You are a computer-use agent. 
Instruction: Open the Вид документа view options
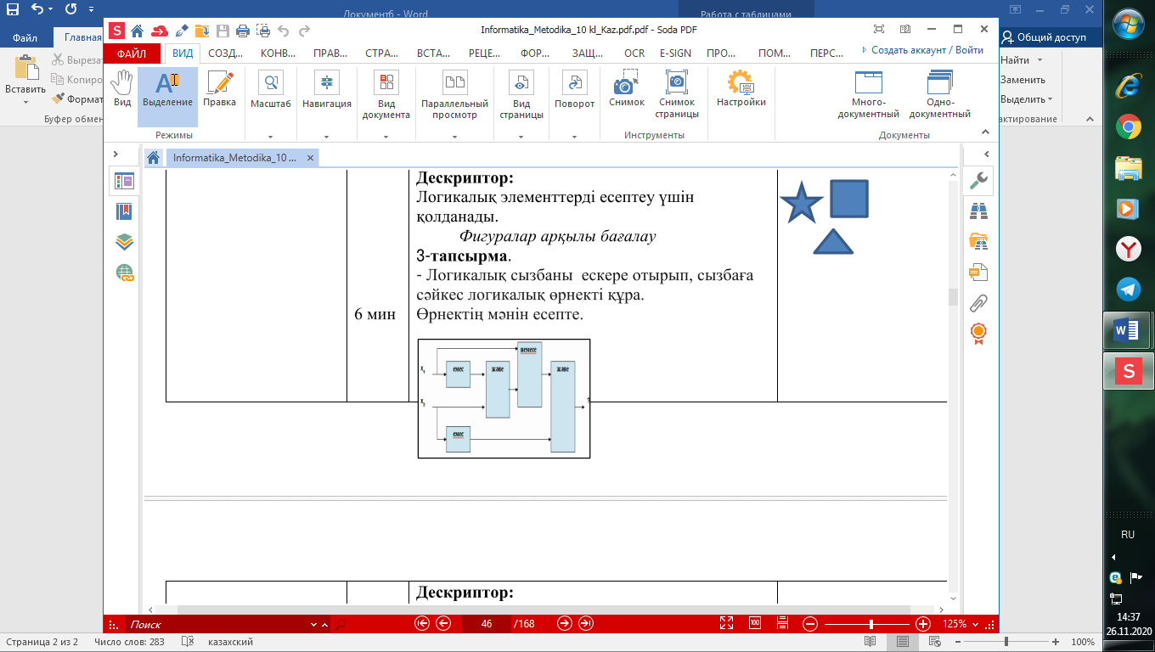pos(386,95)
